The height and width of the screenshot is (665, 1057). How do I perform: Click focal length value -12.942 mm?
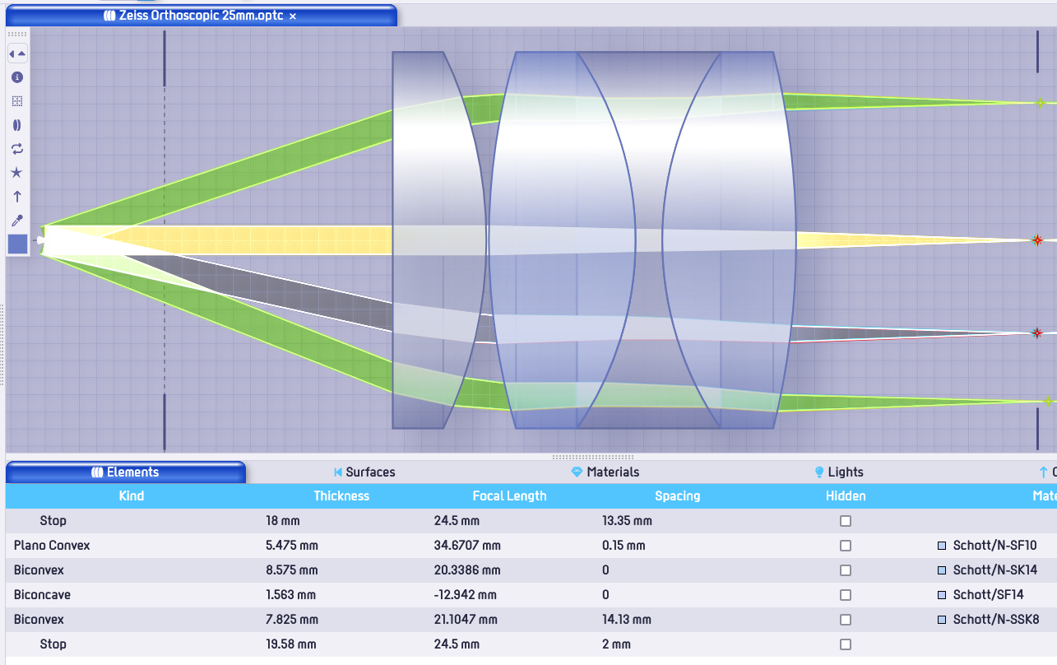pyautogui.click(x=466, y=595)
